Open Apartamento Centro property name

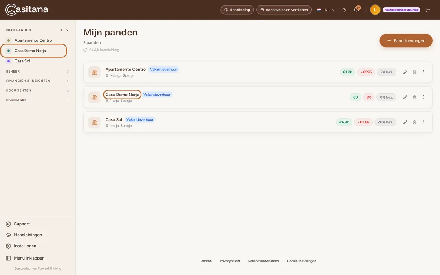point(125,69)
